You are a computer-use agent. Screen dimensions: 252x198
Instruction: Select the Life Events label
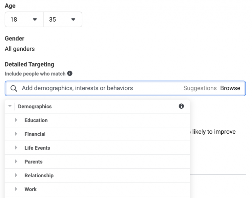point(37,148)
